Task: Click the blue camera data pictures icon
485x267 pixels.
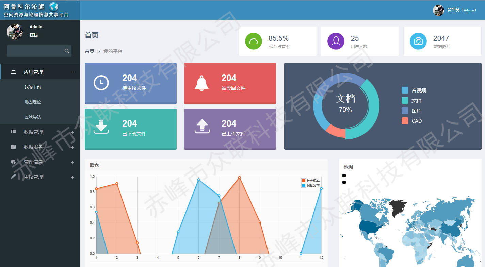Action: click(x=418, y=41)
